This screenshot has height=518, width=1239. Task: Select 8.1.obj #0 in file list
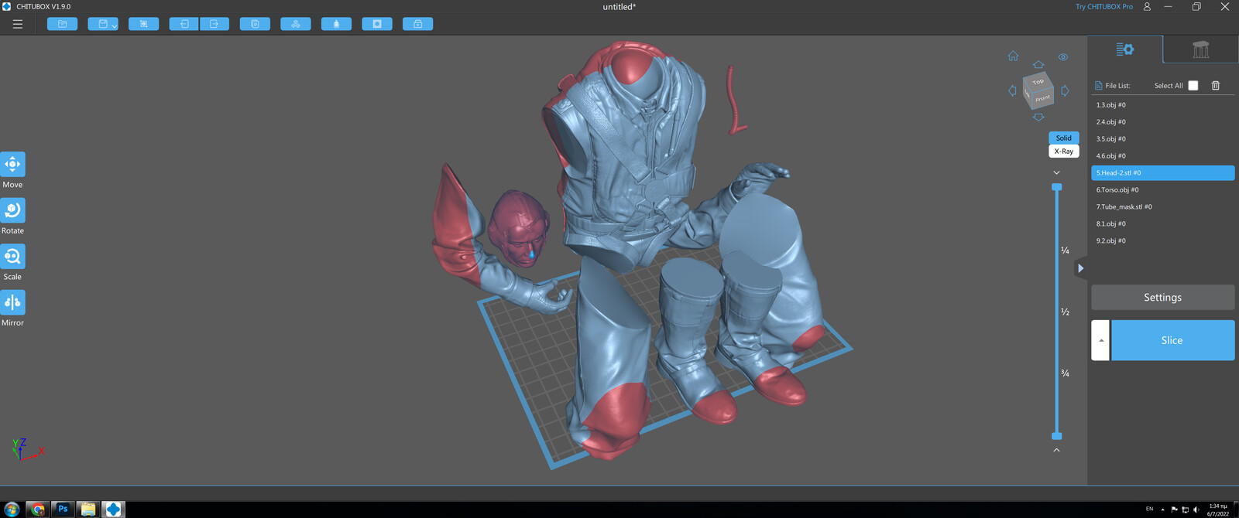point(1162,224)
